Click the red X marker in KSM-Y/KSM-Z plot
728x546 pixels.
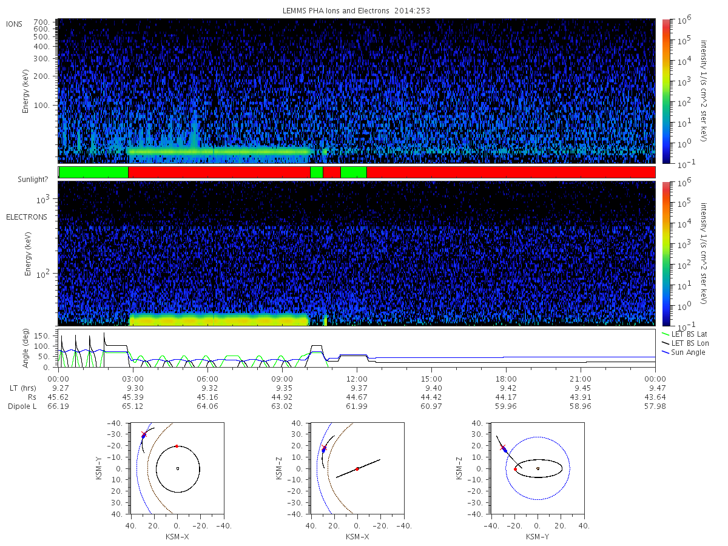pos(502,447)
